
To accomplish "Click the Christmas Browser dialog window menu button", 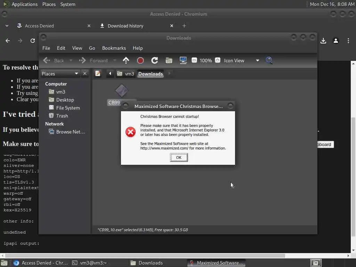I will pos(126,106).
